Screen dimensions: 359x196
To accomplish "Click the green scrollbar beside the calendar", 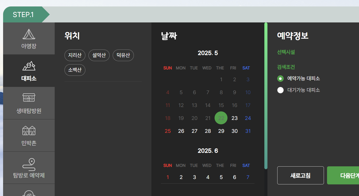I will (266, 95).
